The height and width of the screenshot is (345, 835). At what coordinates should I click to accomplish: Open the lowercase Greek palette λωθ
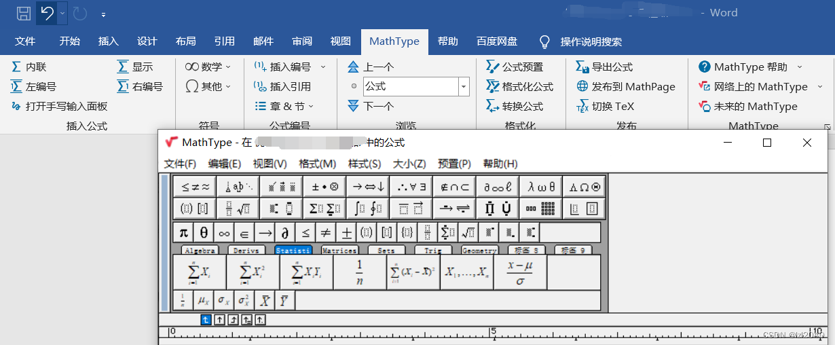[541, 186]
